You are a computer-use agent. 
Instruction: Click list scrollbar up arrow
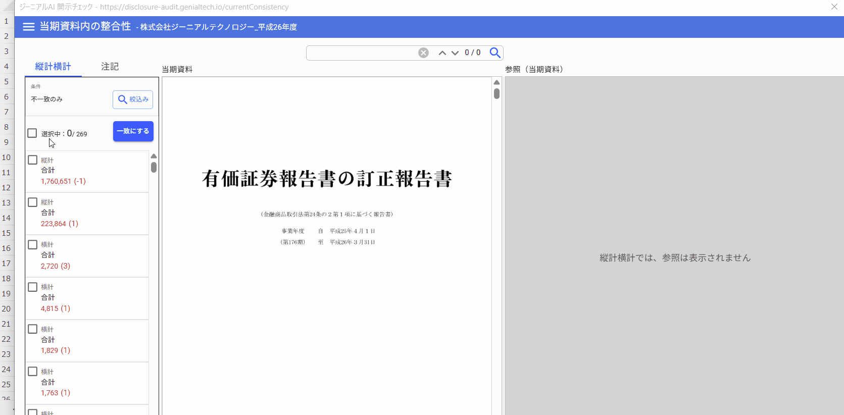pyautogui.click(x=154, y=156)
